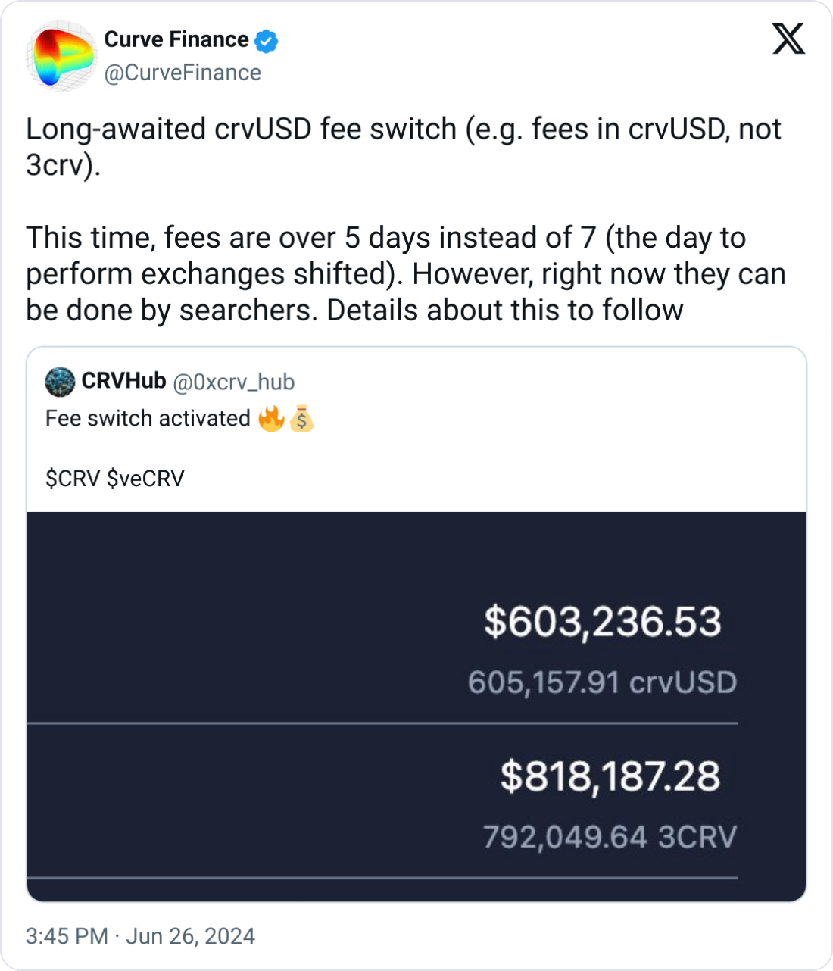Click the fire emoji in quoted tweet

tap(271, 418)
